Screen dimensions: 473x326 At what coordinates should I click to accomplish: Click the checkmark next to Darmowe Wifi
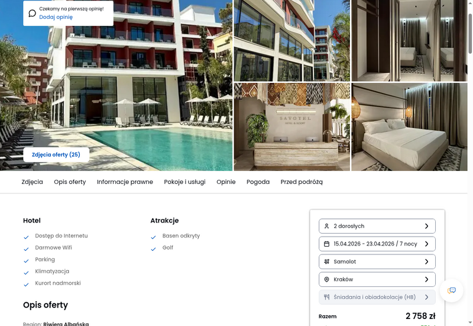[x=26, y=249]
